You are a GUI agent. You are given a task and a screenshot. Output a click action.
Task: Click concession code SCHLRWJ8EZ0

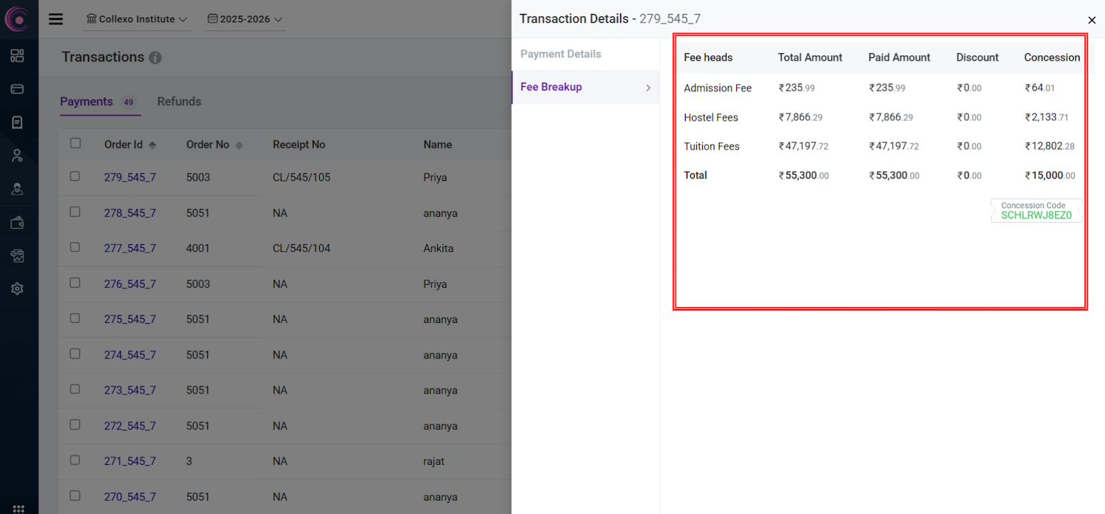click(x=1036, y=215)
